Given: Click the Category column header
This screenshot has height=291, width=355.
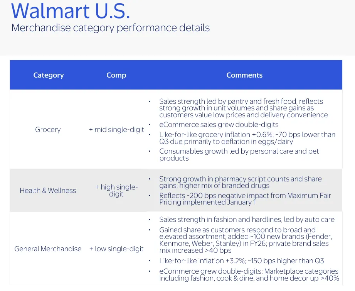Looking at the screenshot, I should 49,75.
